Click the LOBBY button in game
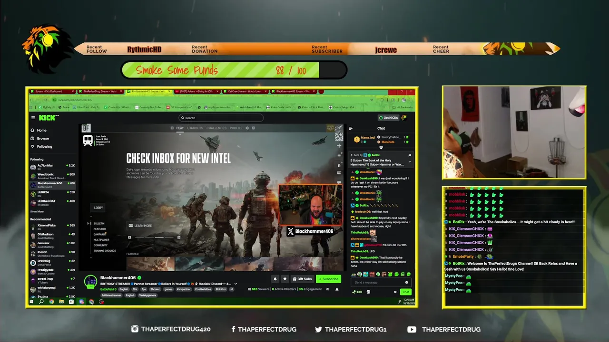 pyautogui.click(x=98, y=208)
